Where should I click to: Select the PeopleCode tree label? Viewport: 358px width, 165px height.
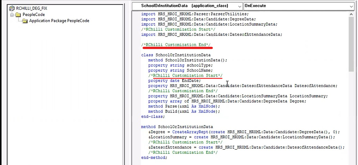point(34,14)
